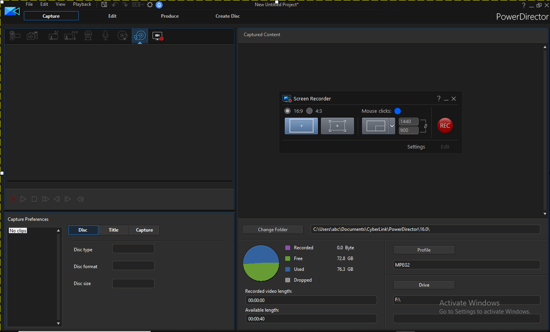This screenshot has height=332, width=550.
Task: Choose capture from digital TV signal icon
Action: (71, 36)
